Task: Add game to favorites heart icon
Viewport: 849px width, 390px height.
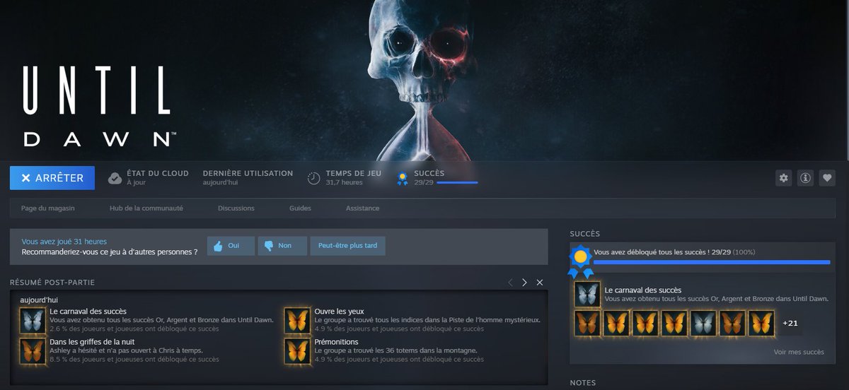Action: pyautogui.click(x=827, y=178)
